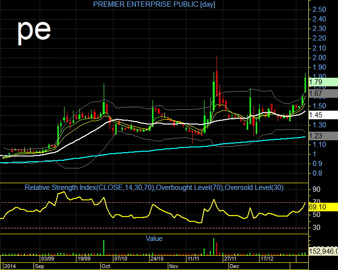Viewport: 338px width, 270px height.
Task: Click the 0.8 price axis label
Action: (x=317, y=173)
